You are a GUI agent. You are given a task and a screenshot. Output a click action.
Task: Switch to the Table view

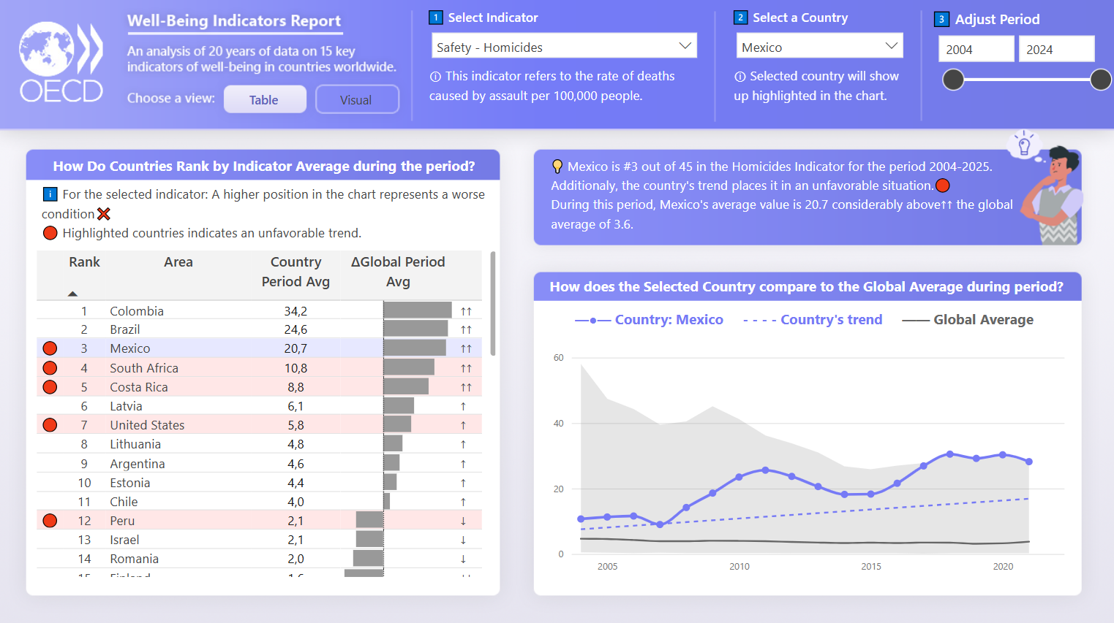click(x=264, y=99)
